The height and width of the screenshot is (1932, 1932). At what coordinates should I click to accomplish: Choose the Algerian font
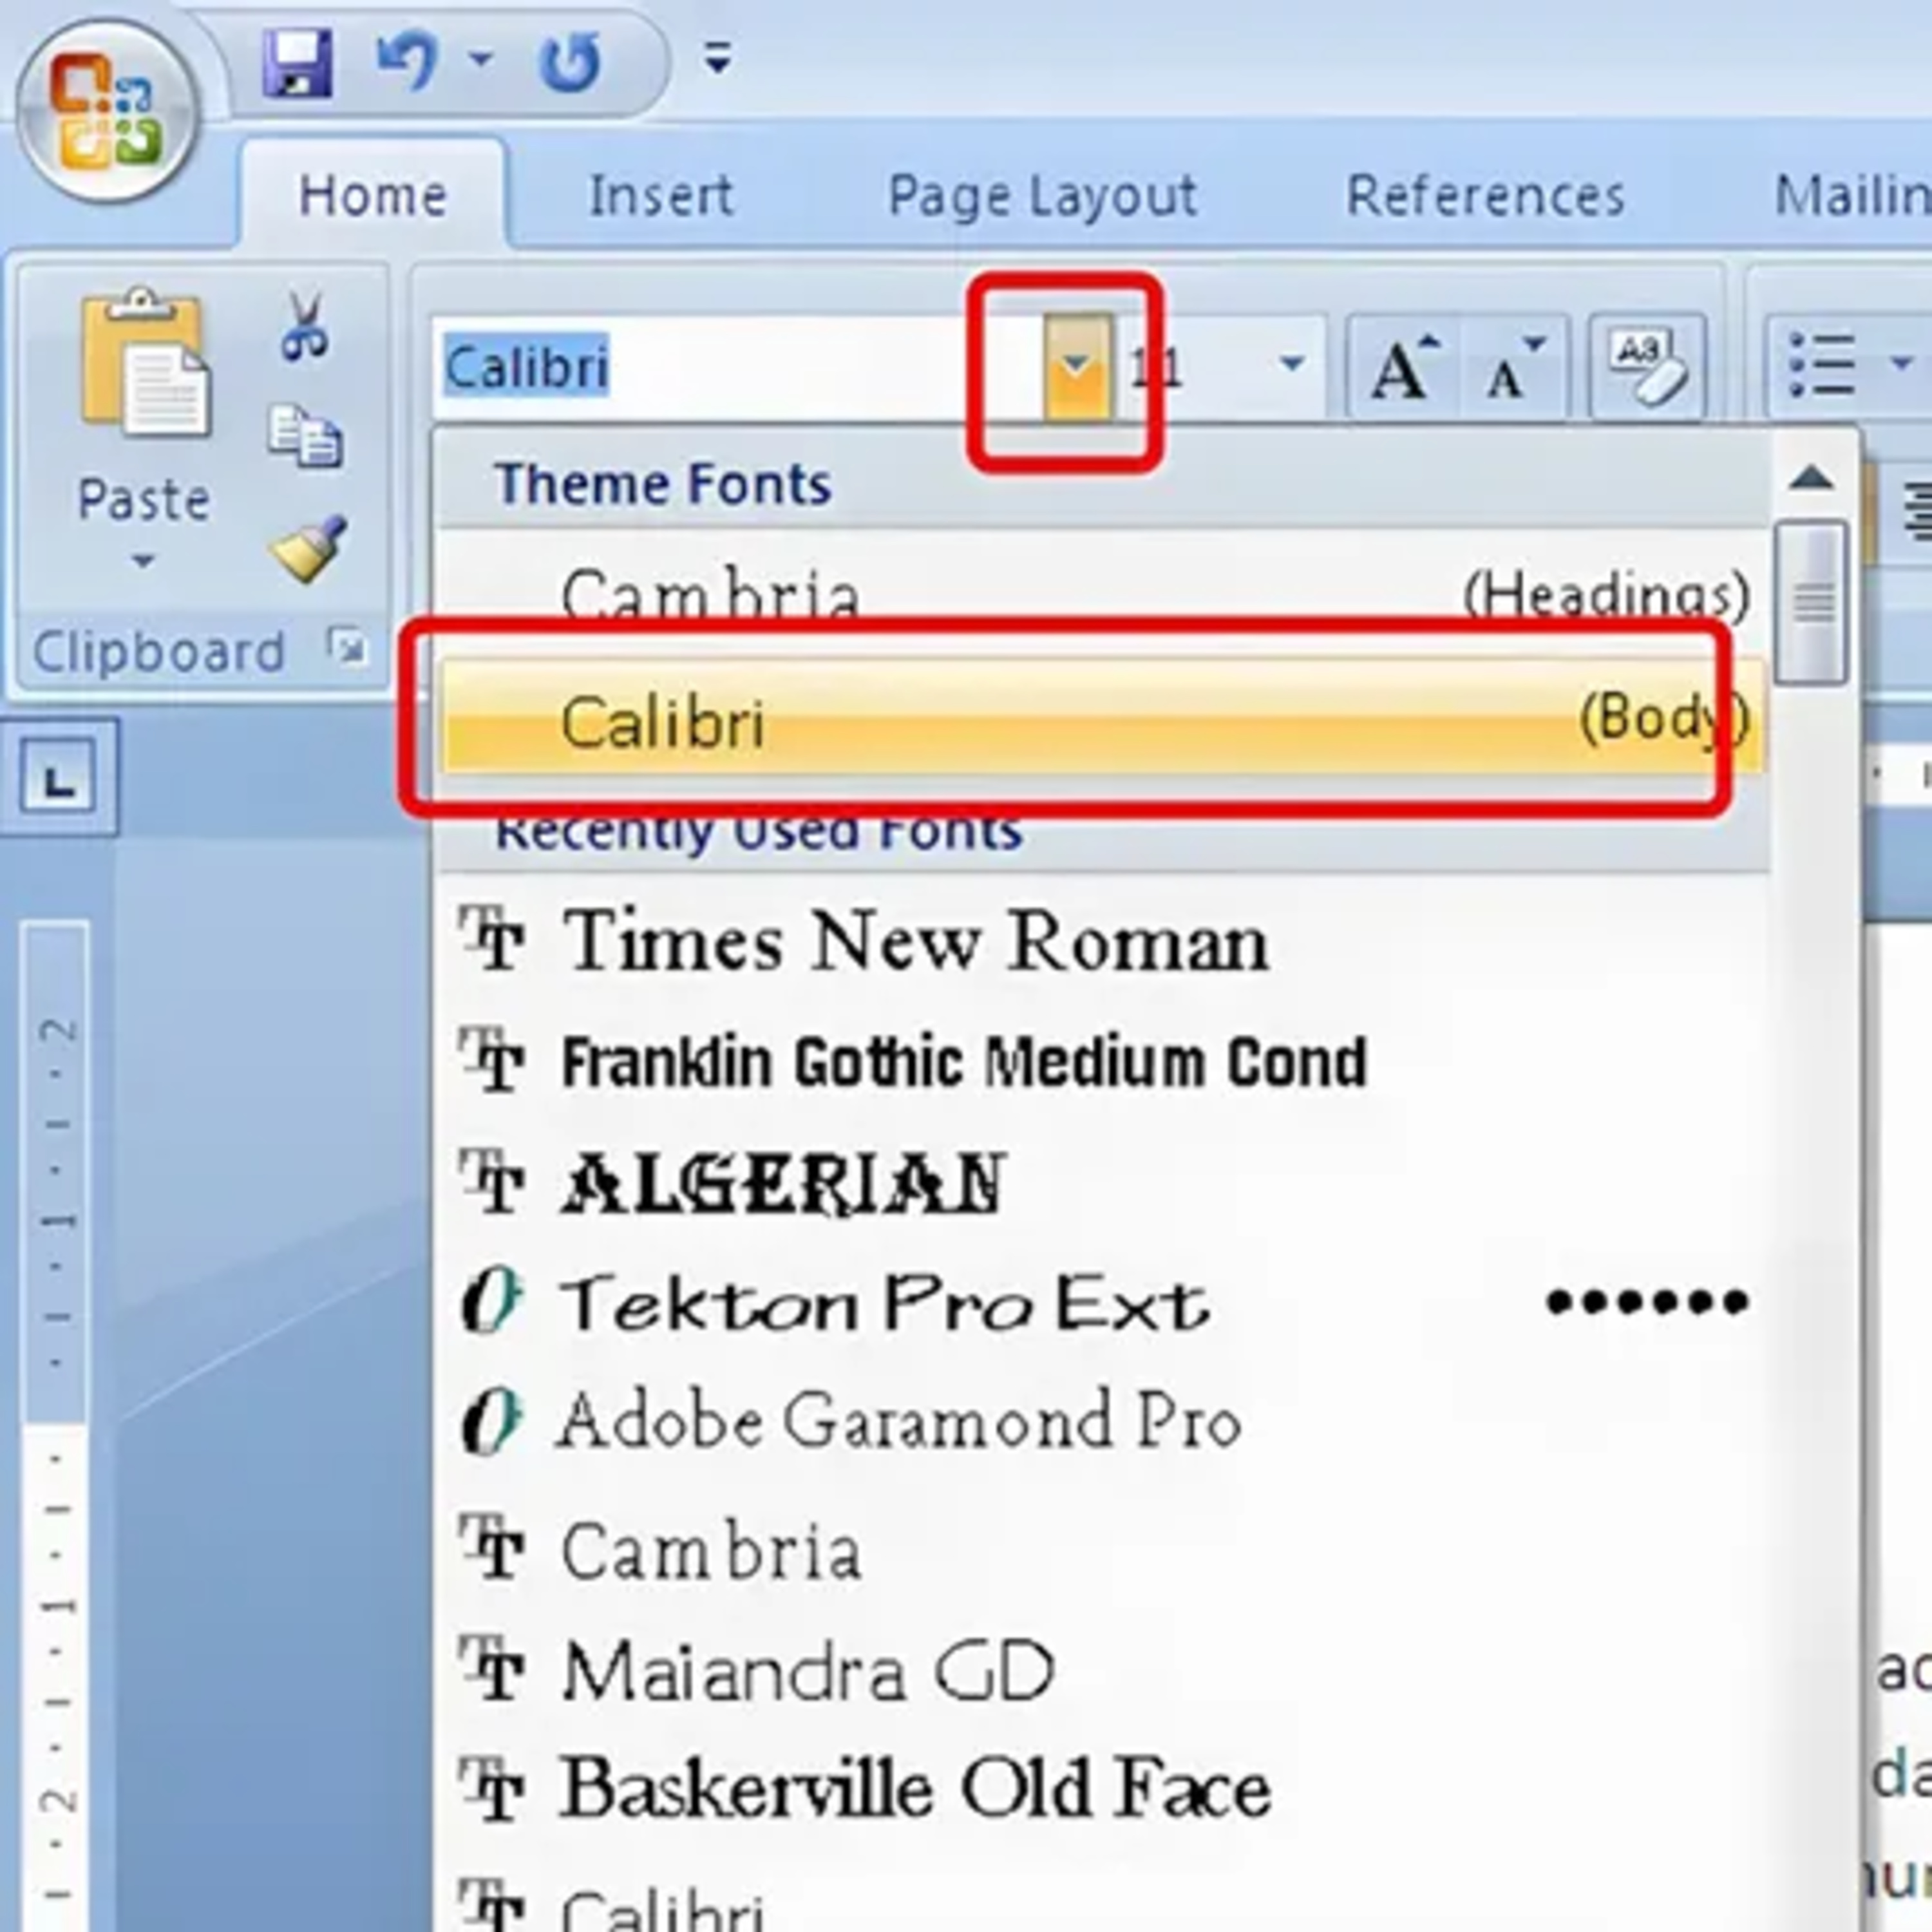(x=1103, y=1184)
